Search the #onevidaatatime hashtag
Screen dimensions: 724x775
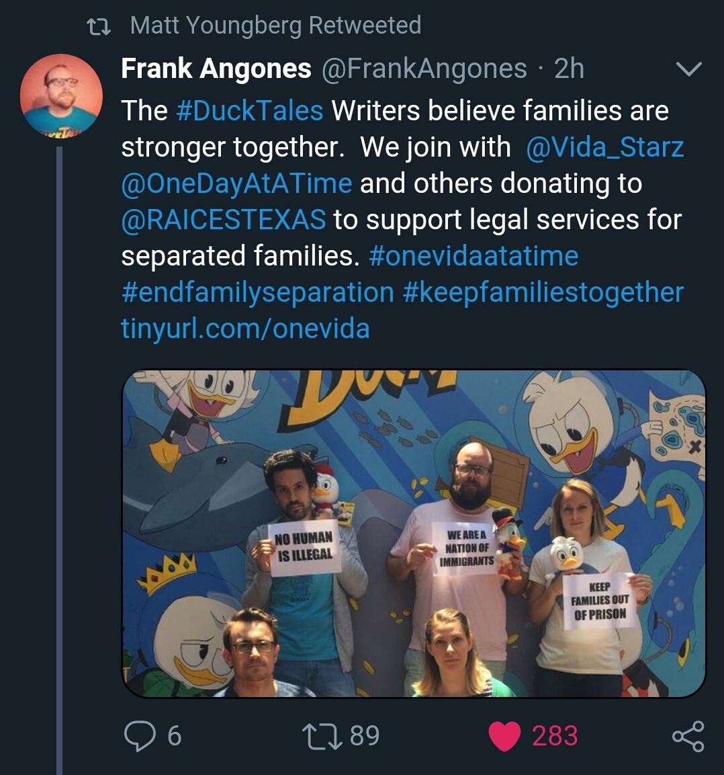[x=473, y=256]
